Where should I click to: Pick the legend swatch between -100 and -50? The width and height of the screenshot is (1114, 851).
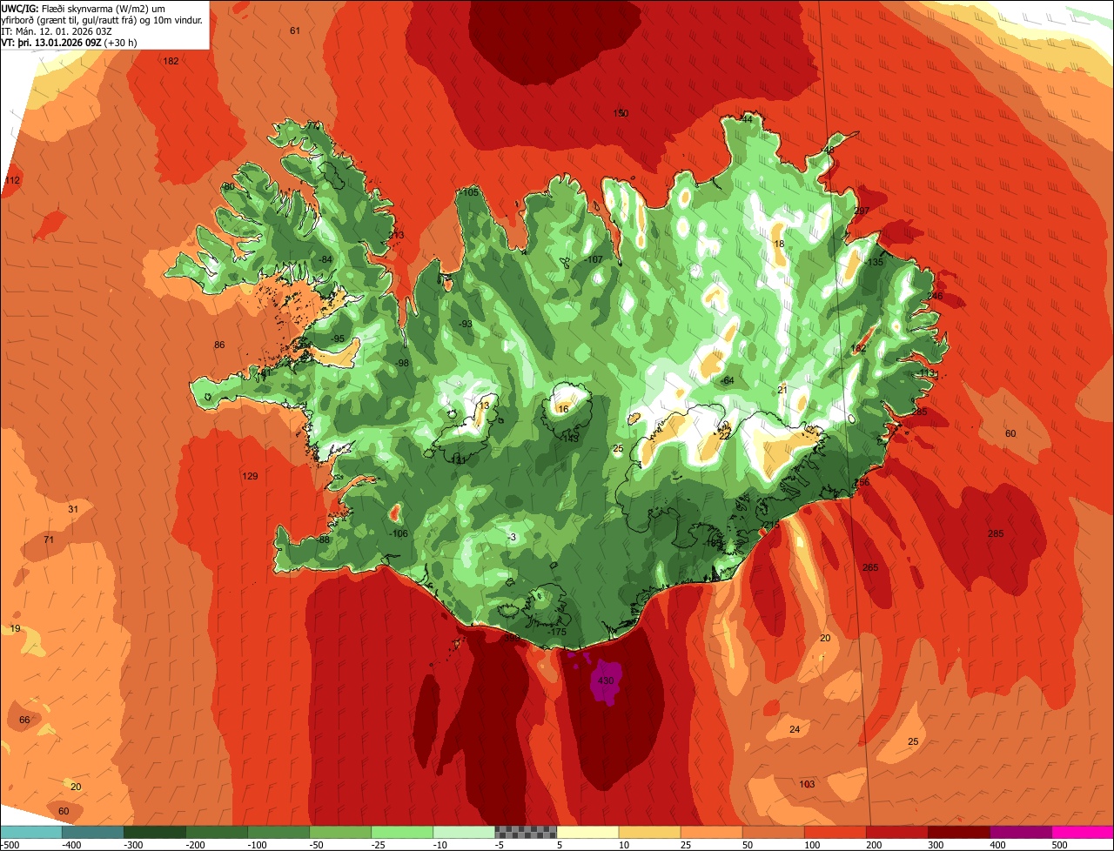(x=278, y=832)
